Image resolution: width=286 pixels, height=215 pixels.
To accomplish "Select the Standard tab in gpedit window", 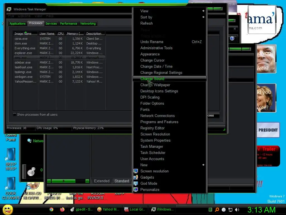I will pos(122,181).
